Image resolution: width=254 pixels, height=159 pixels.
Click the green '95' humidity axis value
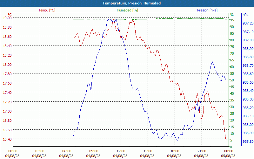(232, 20)
